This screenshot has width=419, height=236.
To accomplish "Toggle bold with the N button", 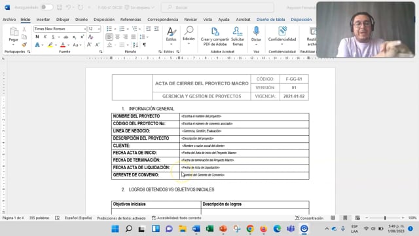I will (37, 37).
